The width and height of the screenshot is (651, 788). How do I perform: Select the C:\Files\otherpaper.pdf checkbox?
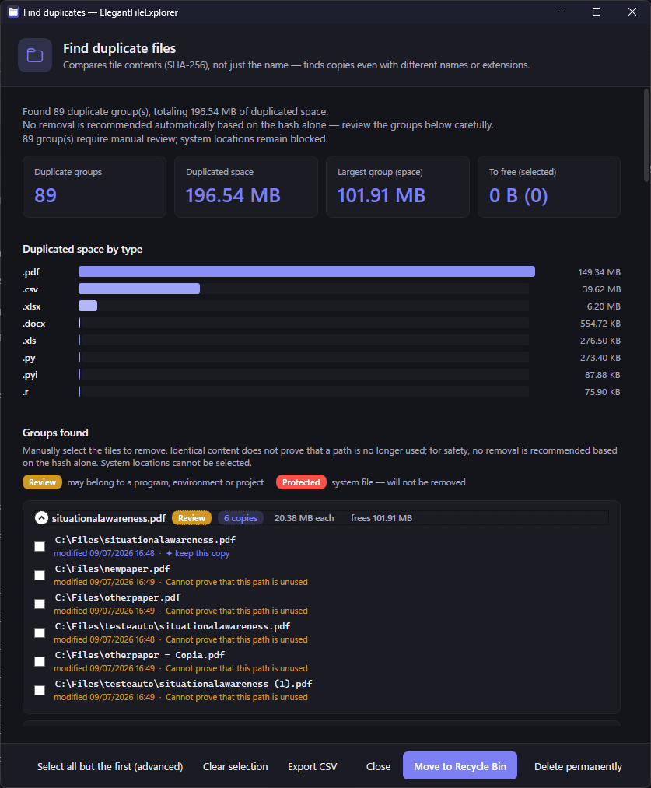pos(40,604)
